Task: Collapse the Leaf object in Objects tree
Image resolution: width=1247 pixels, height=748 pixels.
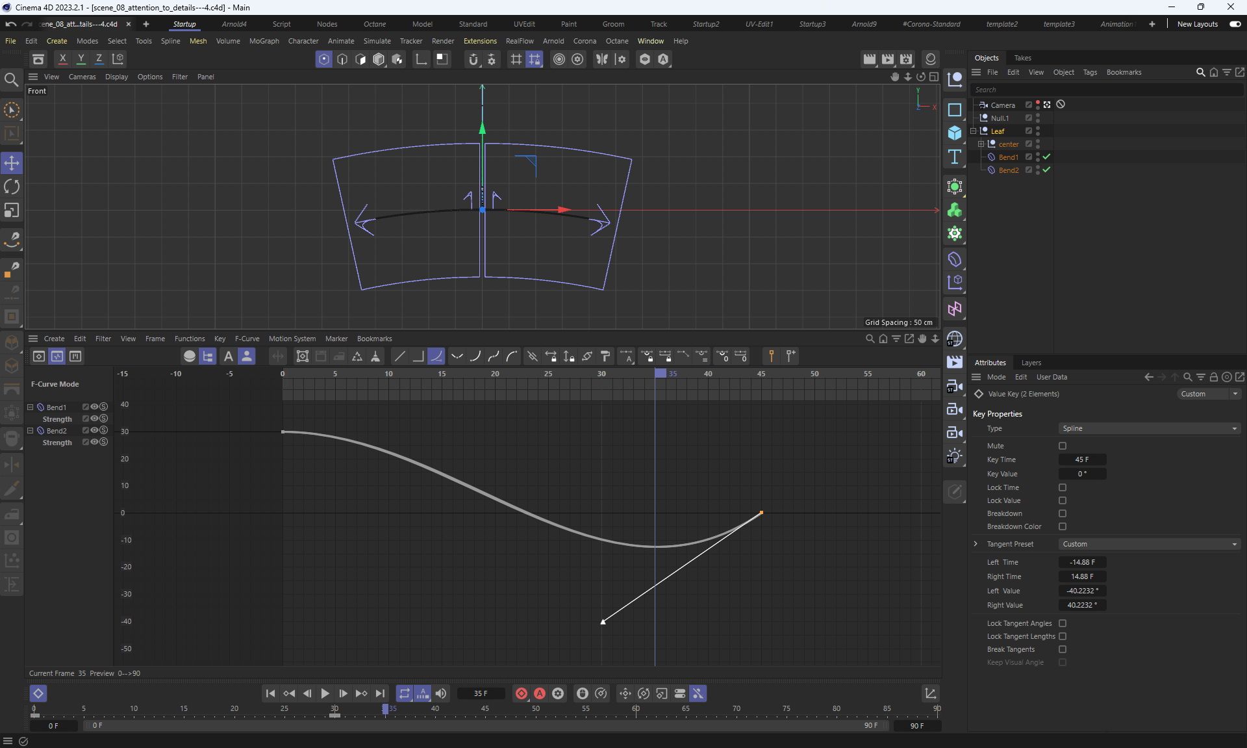Action: (974, 131)
